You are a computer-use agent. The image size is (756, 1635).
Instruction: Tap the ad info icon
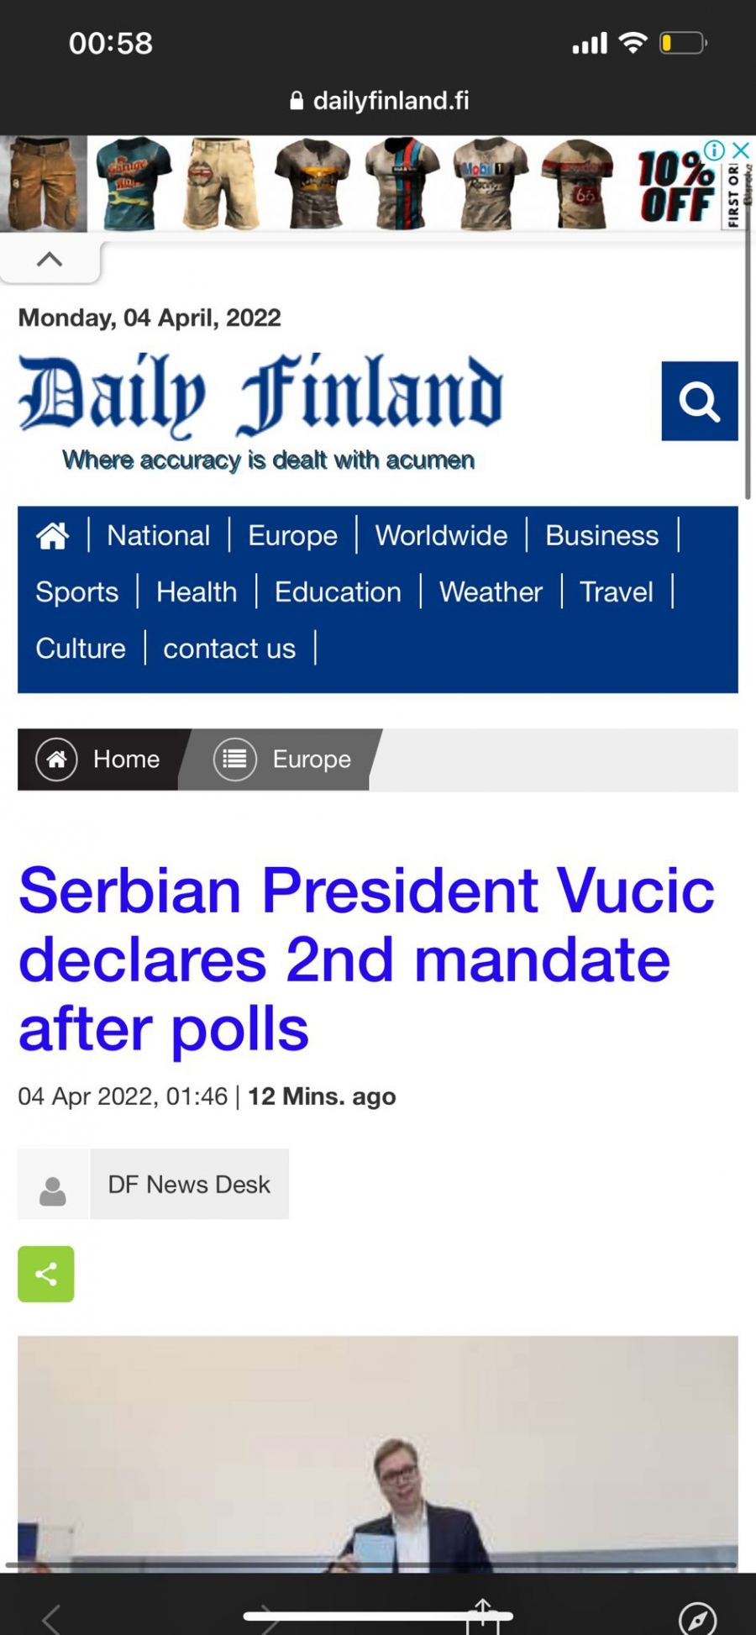[715, 150]
